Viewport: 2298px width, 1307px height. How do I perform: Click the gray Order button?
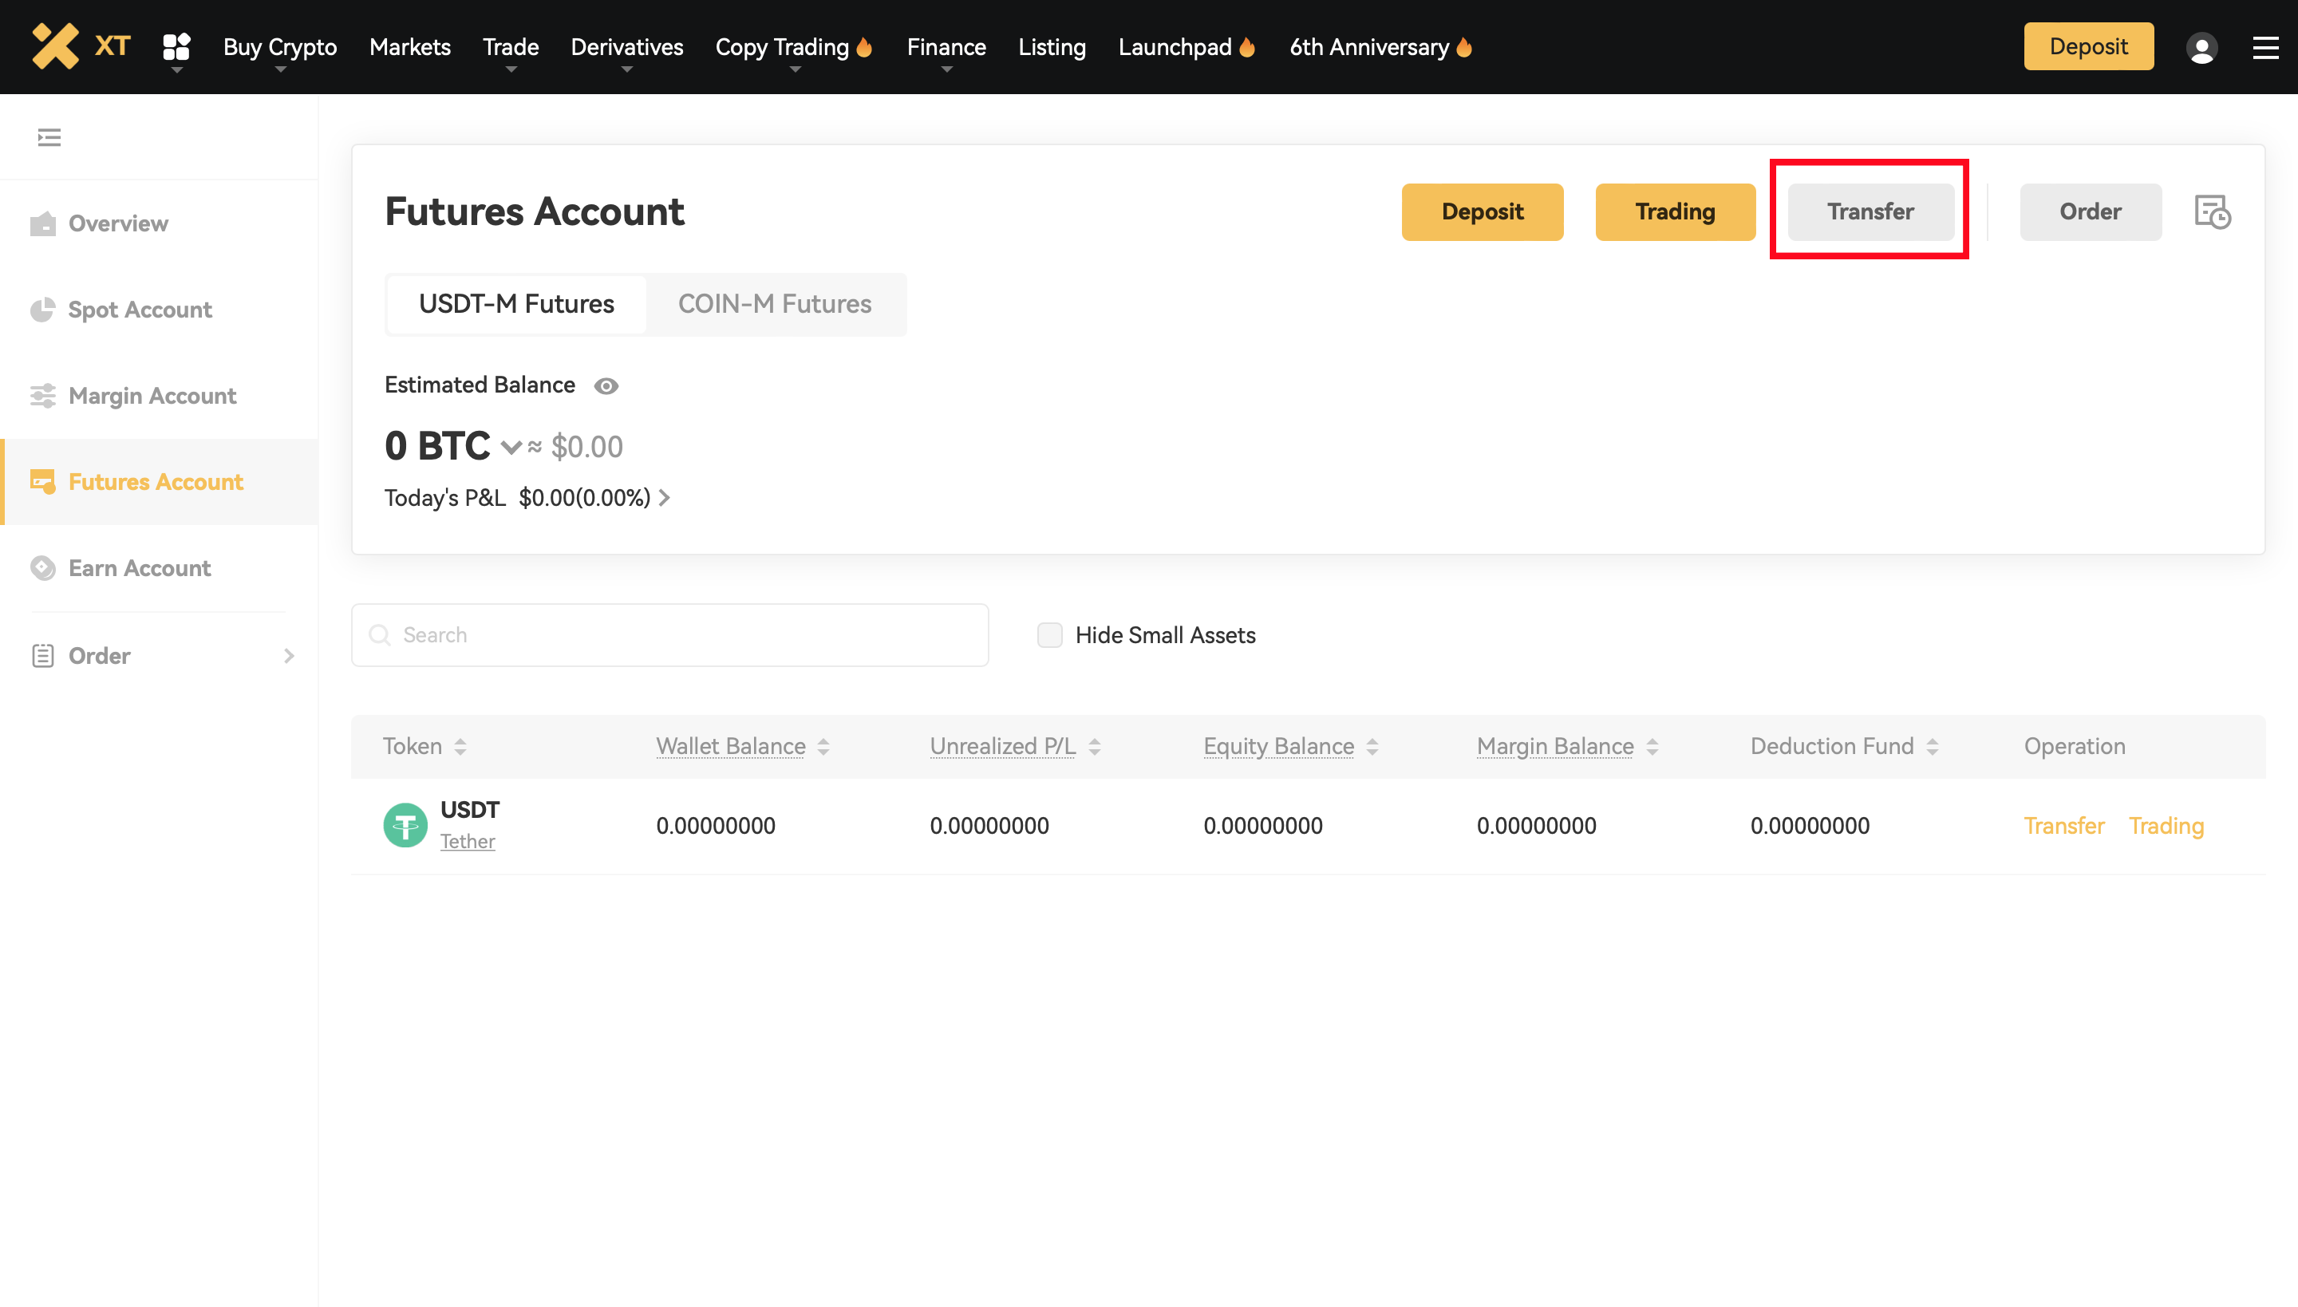tap(2090, 212)
